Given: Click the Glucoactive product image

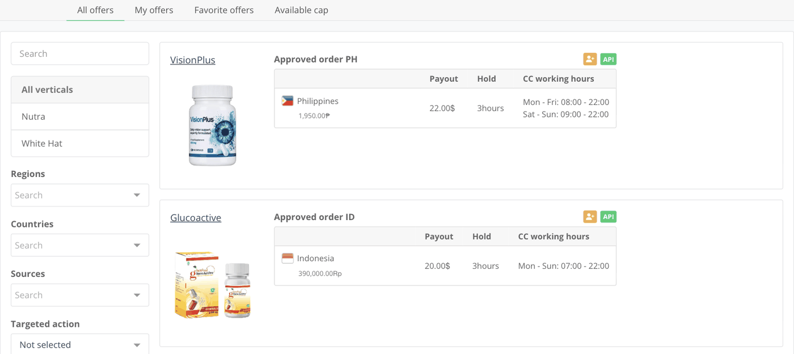Looking at the screenshot, I should coord(213,285).
